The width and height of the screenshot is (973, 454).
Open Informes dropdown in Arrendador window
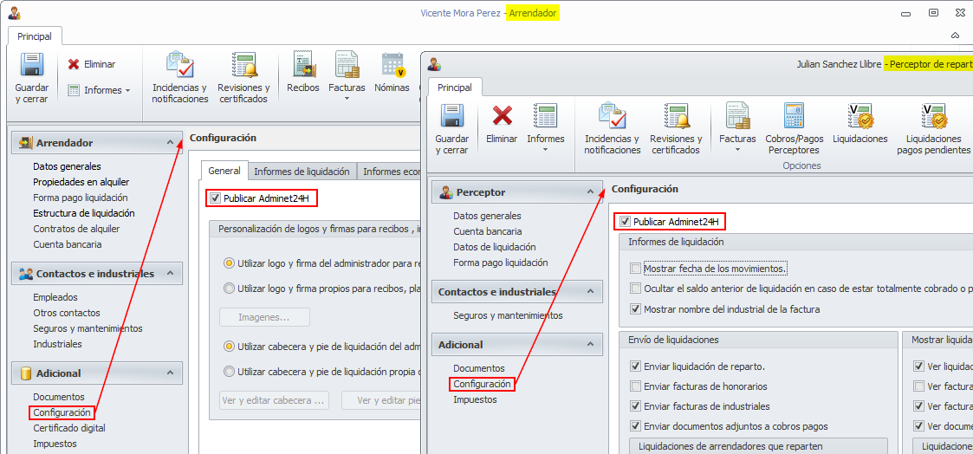[100, 90]
